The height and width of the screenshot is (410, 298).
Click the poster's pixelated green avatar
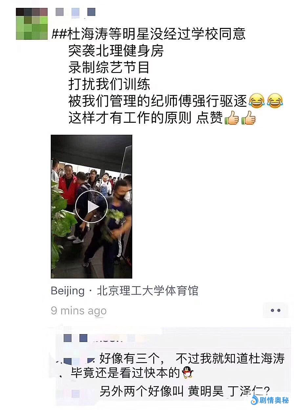[32, 24]
